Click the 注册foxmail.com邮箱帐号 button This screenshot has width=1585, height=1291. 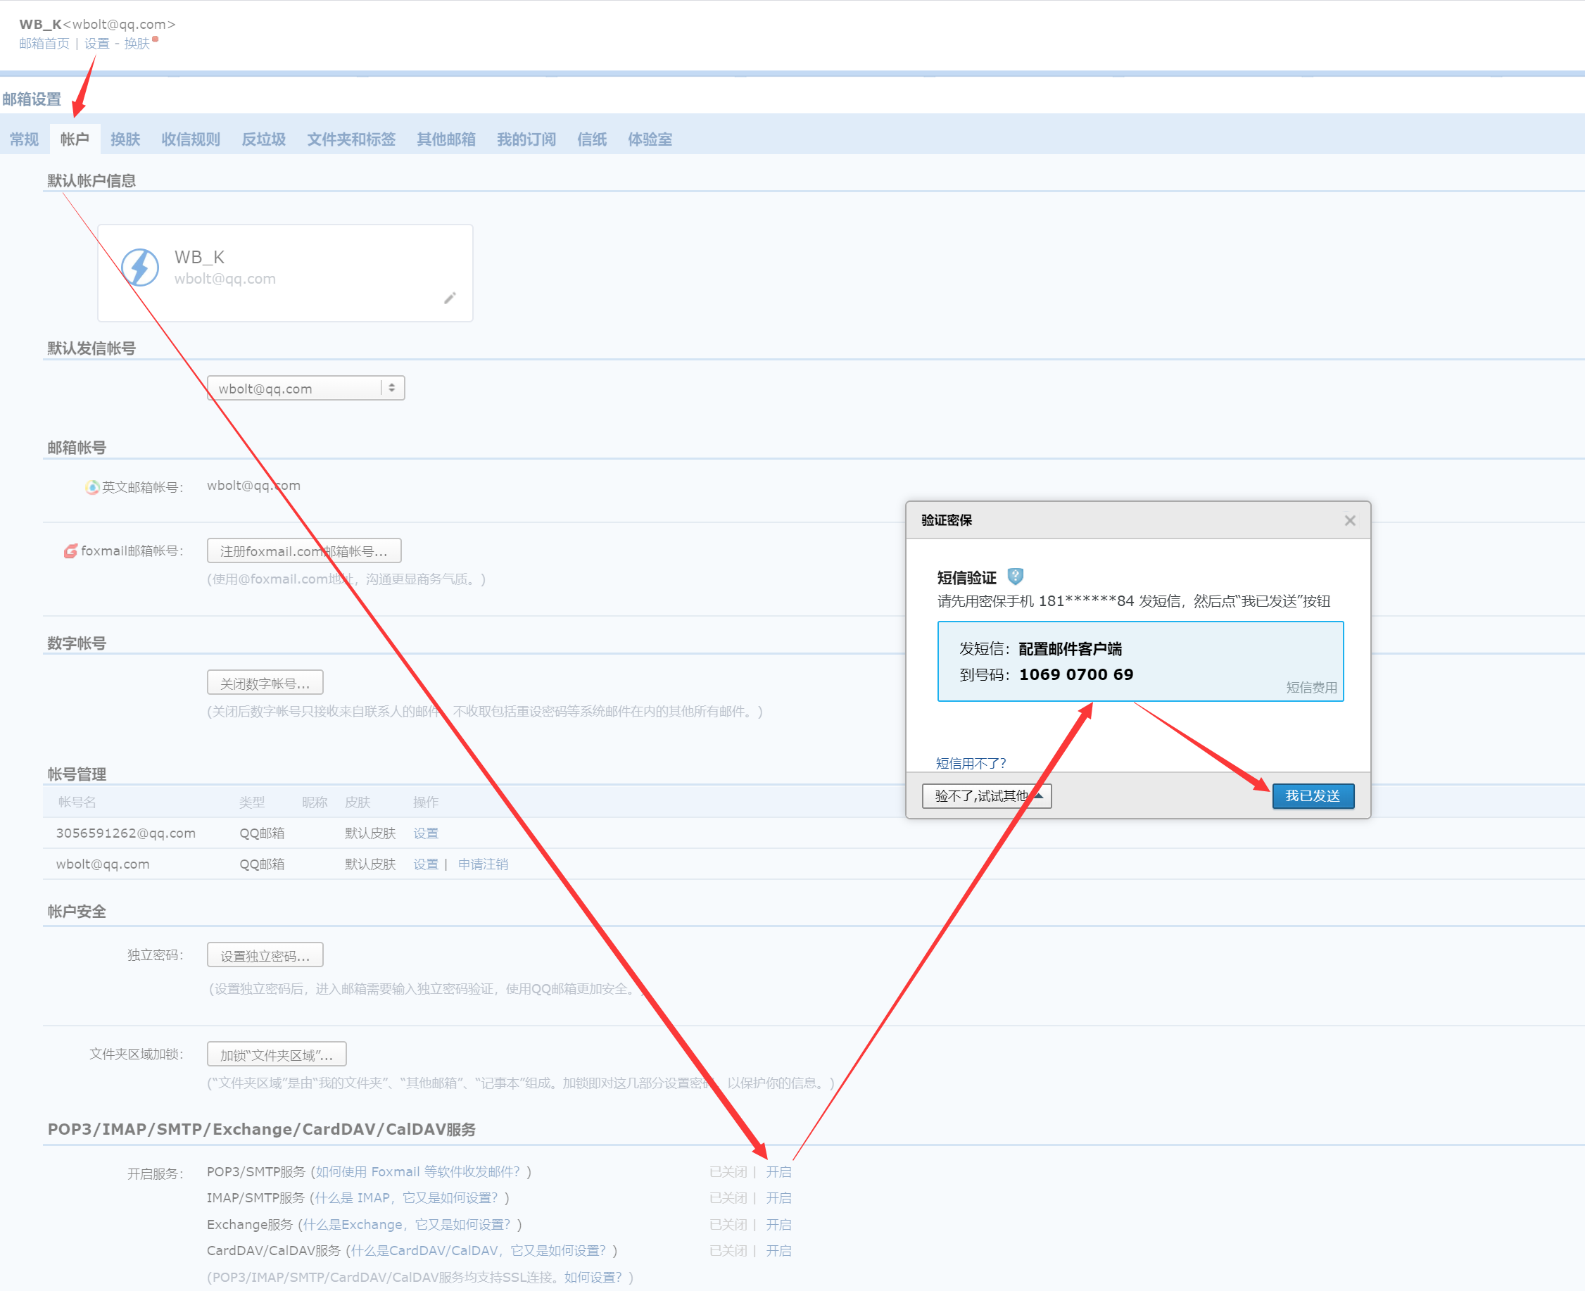click(x=303, y=551)
